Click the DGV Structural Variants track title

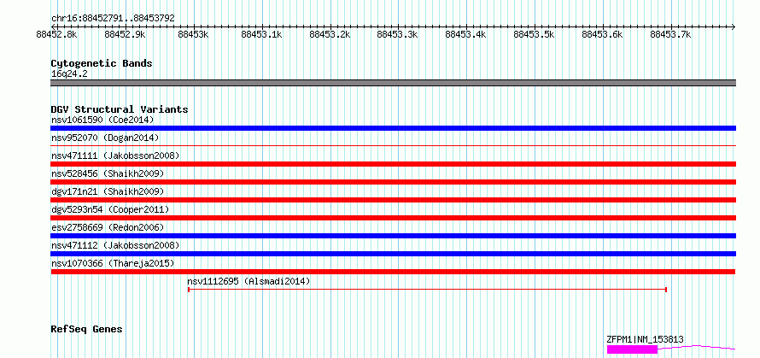tap(120, 109)
